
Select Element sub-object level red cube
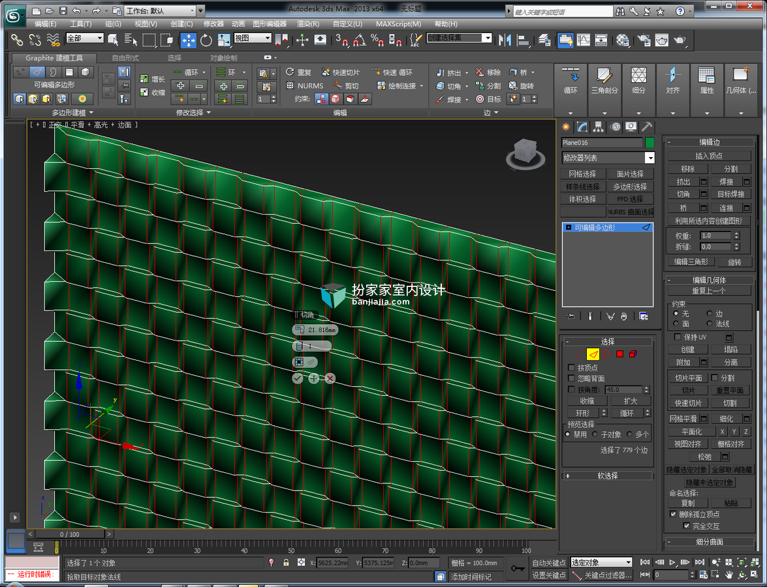(x=633, y=354)
